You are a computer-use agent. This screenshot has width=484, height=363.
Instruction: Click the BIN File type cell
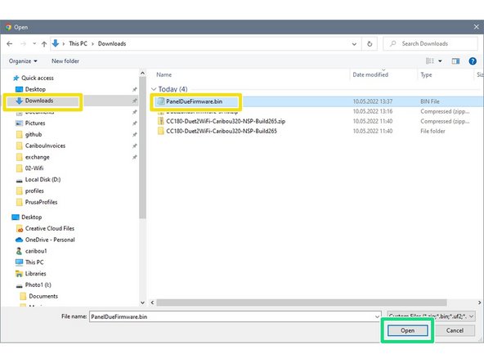430,101
